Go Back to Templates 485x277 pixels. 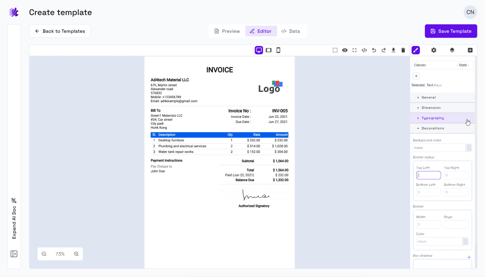pyautogui.click(x=59, y=31)
